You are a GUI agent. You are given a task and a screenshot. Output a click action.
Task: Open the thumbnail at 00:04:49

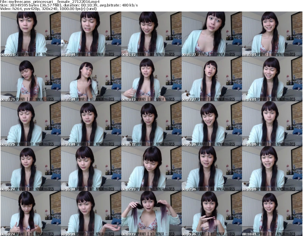[x=91, y=124]
